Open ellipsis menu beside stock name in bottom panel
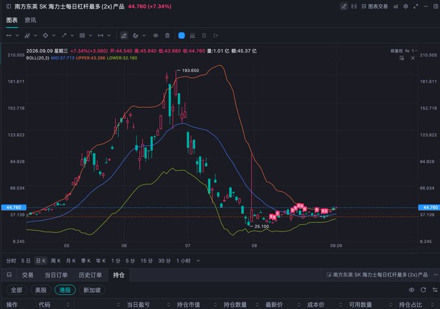Screen dimensions: 440x309 coord(435,275)
